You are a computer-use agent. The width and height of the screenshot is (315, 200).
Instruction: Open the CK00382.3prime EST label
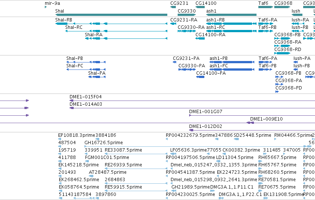[241, 150]
